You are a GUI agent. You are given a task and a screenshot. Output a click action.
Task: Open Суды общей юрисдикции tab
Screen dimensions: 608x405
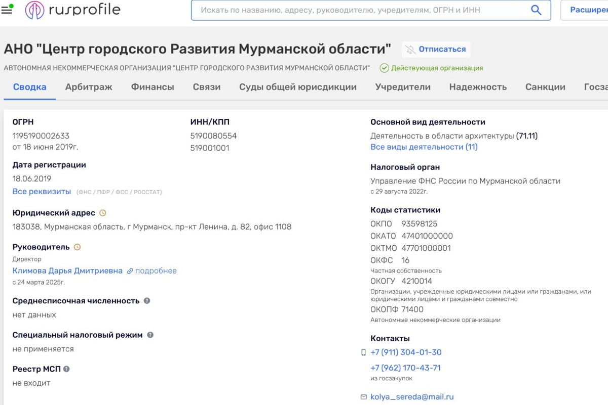[x=298, y=87]
